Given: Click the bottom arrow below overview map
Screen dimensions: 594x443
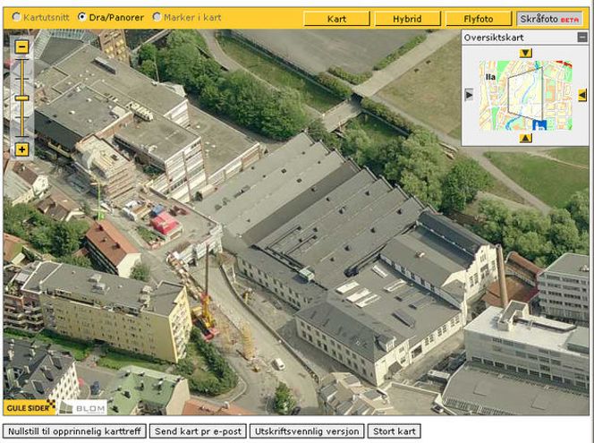Looking at the screenshot, I should click(525, 138).
